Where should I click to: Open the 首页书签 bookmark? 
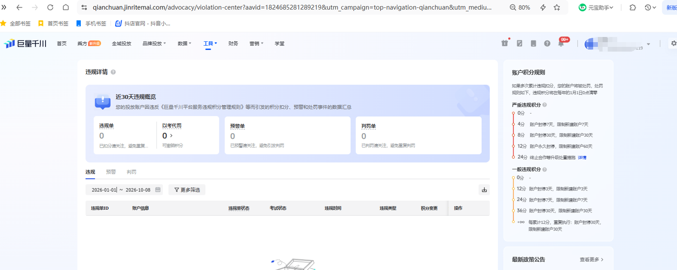[x=53, y=24]
